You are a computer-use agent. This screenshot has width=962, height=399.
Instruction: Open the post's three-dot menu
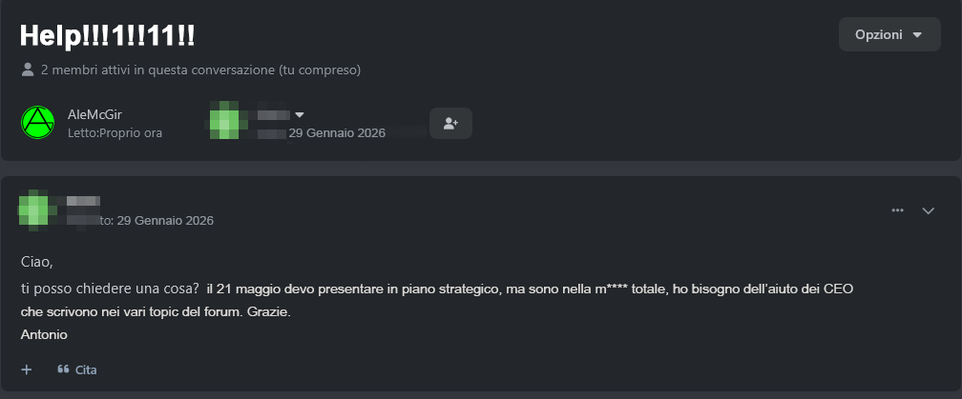coord(897,210)
